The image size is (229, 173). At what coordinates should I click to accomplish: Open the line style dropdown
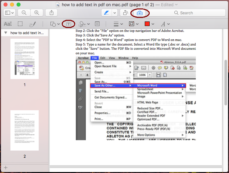tap(118, 24)
